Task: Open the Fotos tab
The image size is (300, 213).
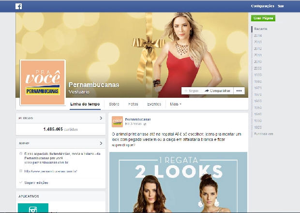Action: tap(133, 104)
